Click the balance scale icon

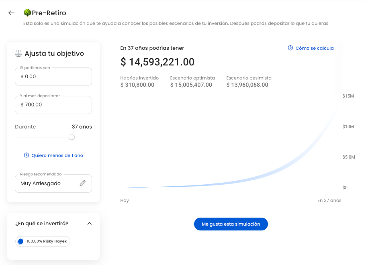[x=18, y=53]
